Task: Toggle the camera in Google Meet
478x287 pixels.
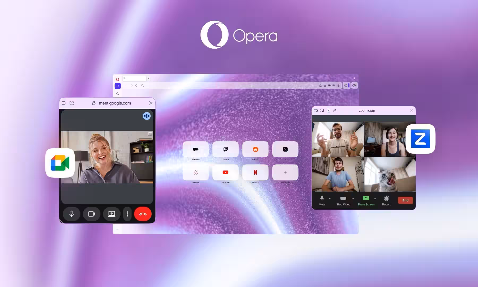Action: [x=92, y=214]
